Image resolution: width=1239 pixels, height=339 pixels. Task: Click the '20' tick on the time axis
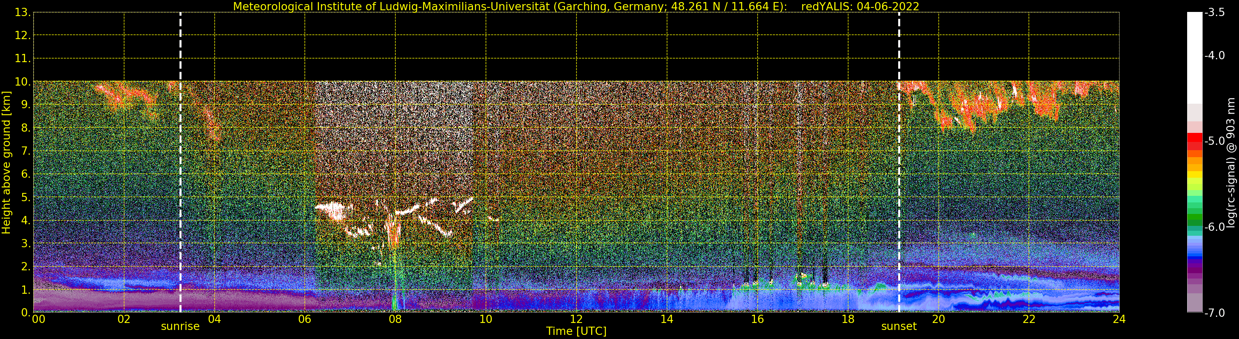pyautogui.click(x=939, y=319)
